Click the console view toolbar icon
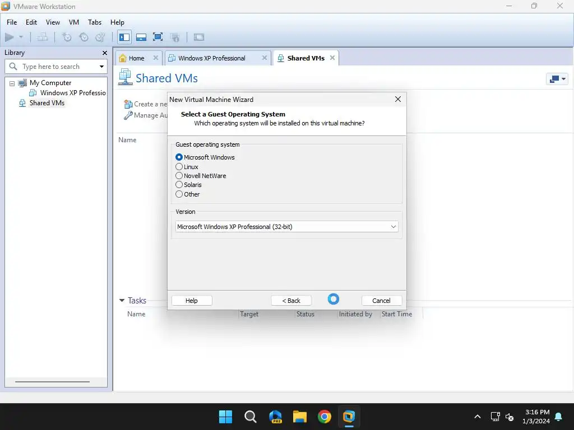 [x=199, y=37]
